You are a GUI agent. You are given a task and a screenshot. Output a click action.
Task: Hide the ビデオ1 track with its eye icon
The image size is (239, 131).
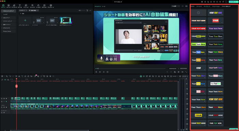tap(6, 107)
